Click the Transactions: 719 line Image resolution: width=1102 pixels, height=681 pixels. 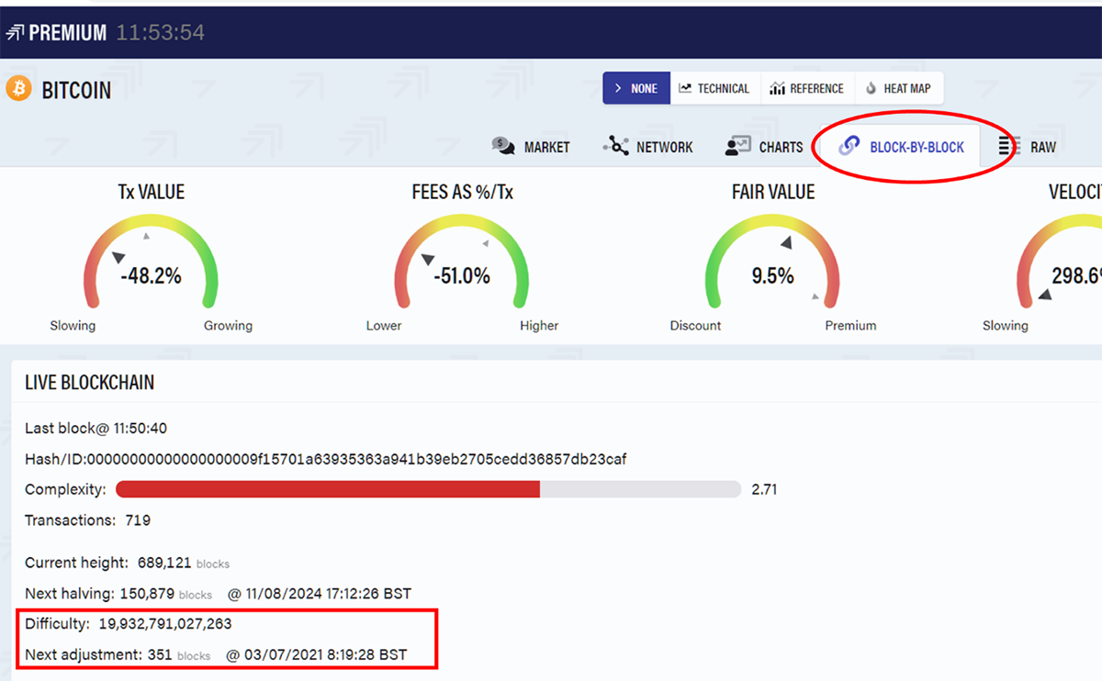click(x=88, y=520)
